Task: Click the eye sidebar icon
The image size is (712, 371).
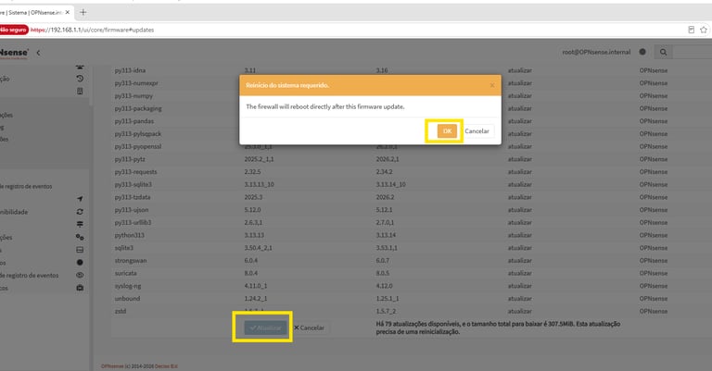Action: tap(80, 275)
